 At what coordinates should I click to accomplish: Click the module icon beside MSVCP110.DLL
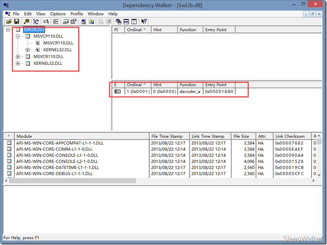pyautogui.click(x=28, y=36)
